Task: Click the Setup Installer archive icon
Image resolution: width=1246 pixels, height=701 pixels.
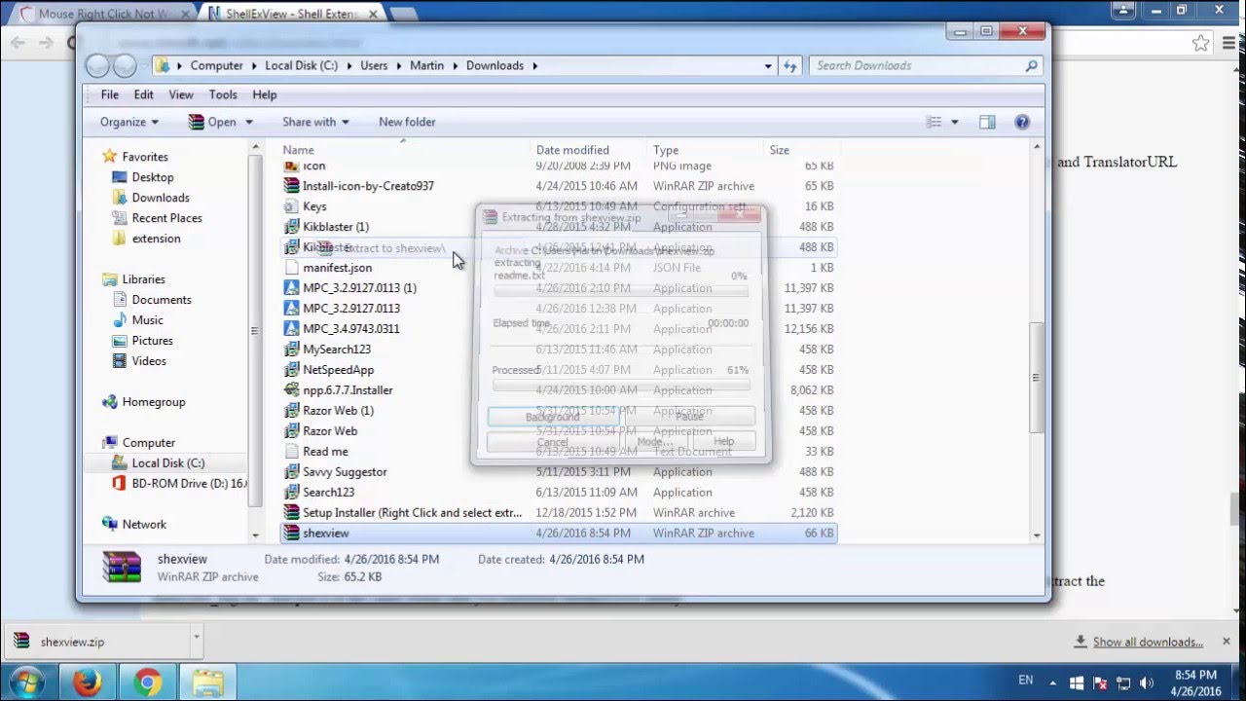Action: [x=291, y=513]
